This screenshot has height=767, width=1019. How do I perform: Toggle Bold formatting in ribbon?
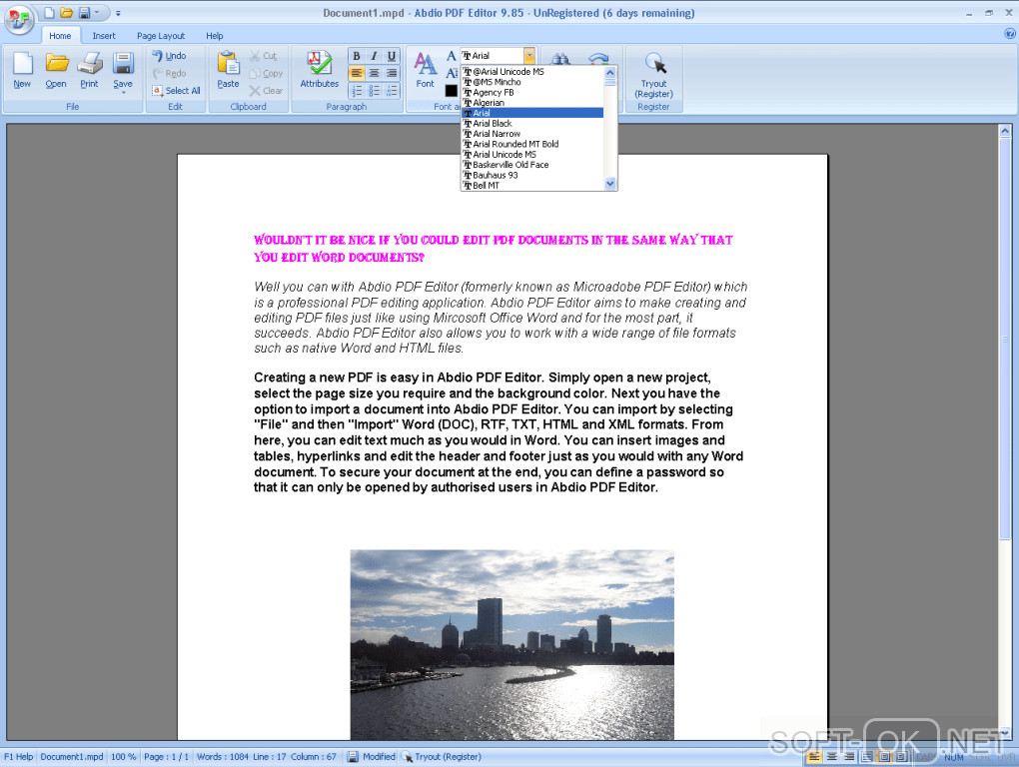coord(356,56)
